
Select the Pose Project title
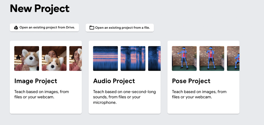(x=191, y=81)
